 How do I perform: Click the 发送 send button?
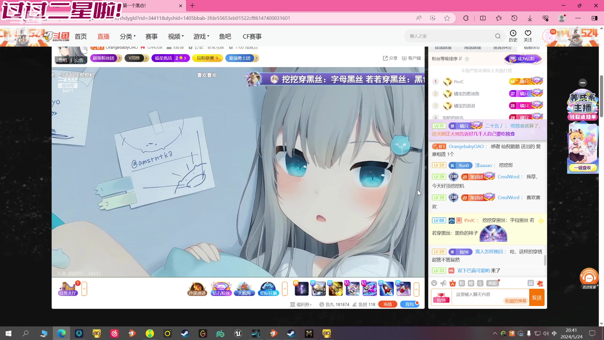pyautogui.click(x=537, y=297)
